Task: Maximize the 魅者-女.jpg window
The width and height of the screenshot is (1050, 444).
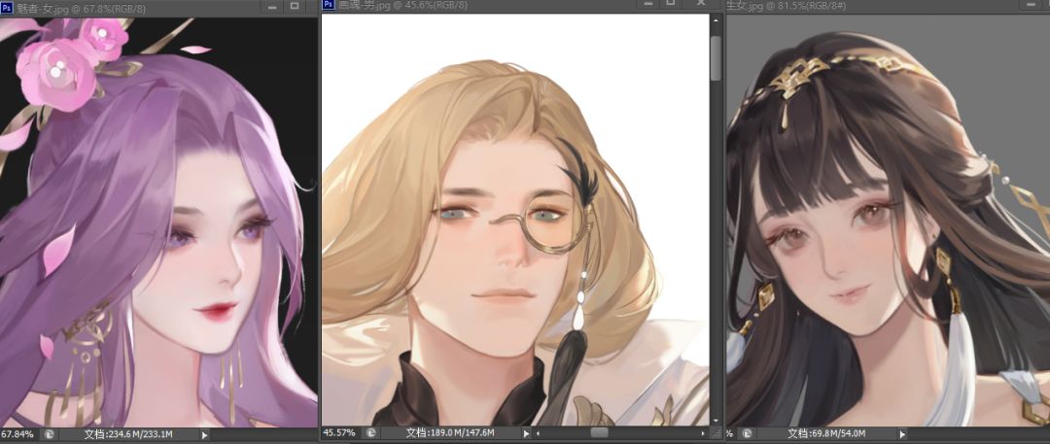Action: [296, 7]
